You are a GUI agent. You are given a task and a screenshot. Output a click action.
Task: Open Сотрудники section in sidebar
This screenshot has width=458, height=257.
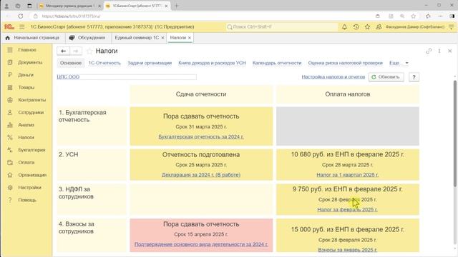pos(31,113)
